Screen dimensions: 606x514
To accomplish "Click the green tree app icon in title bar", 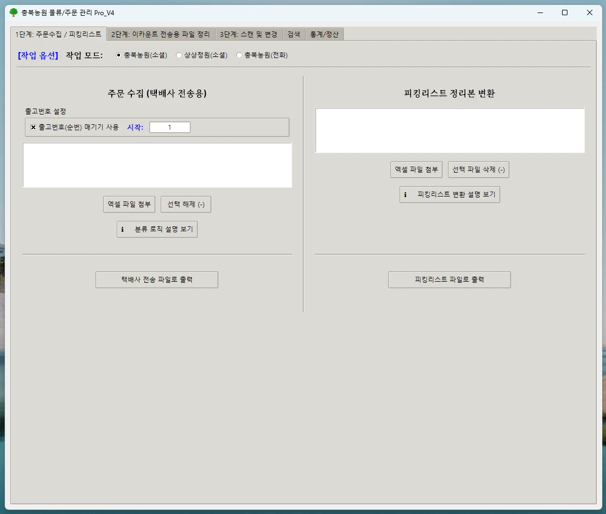I will (x=14, y=12).
